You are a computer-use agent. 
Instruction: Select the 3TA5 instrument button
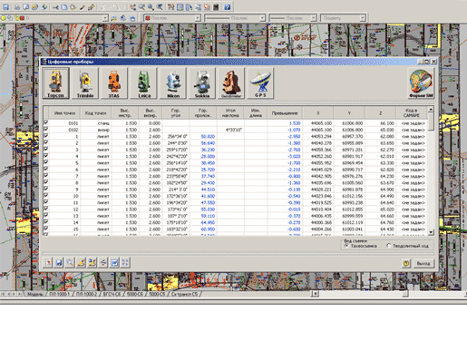113,83
